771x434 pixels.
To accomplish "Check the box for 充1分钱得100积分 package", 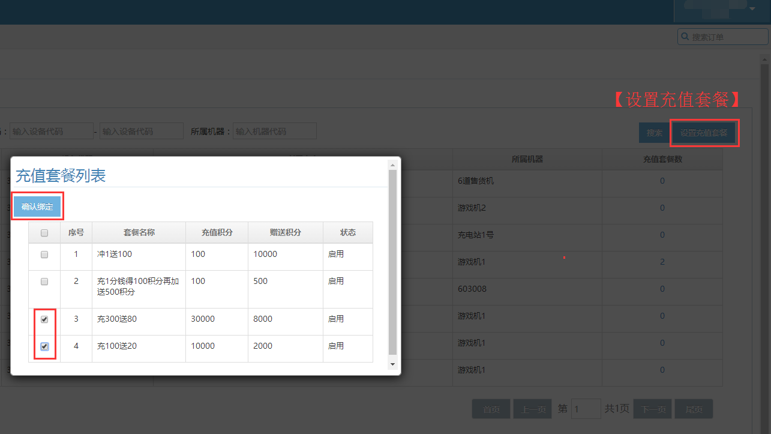I will (44, 282).
